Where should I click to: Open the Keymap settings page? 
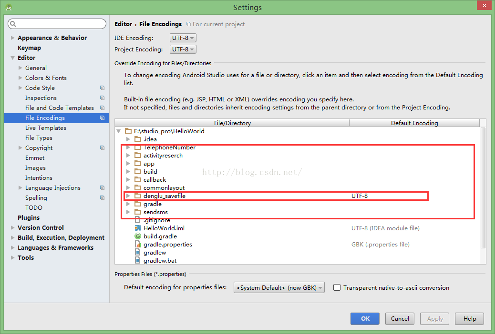(30, 48)
